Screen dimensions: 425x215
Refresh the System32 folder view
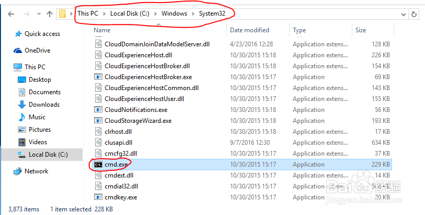(x=414, y=14)
